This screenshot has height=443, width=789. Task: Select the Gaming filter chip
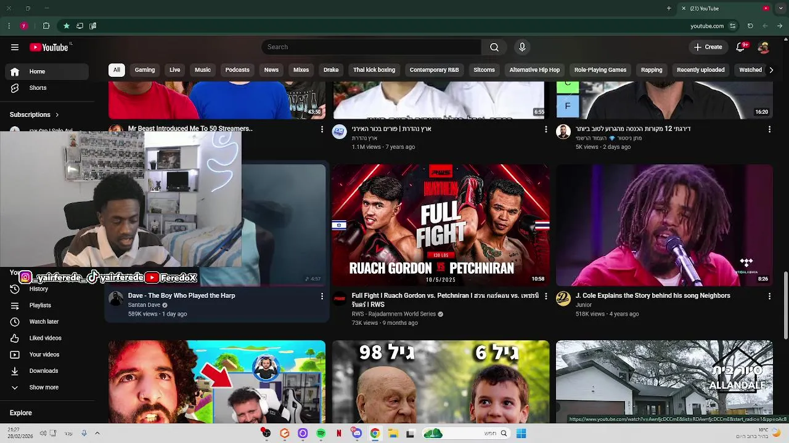pos(145,70)
